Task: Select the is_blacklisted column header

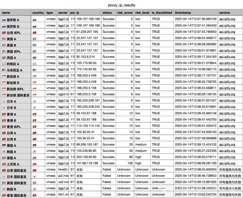Action: point(162,12)
